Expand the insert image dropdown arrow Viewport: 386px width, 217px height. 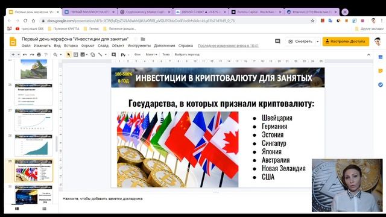pos(87,54)
